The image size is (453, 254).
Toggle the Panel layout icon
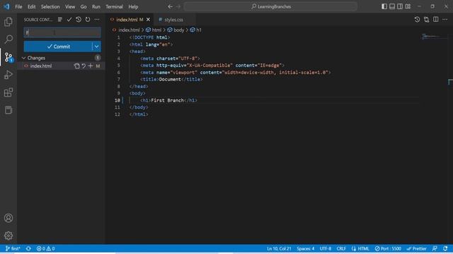point(392,6)
